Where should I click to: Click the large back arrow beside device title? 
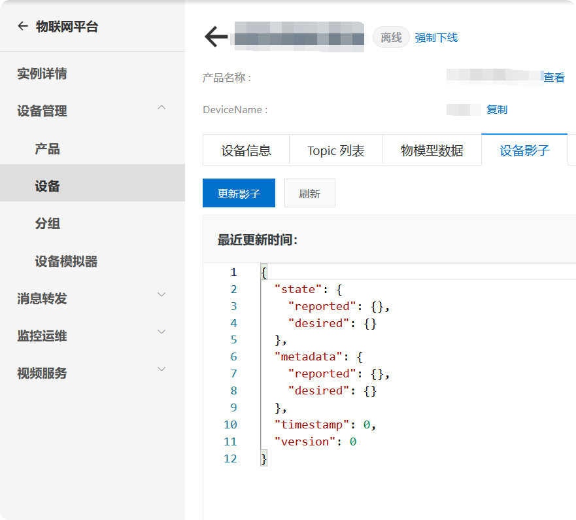216,37
